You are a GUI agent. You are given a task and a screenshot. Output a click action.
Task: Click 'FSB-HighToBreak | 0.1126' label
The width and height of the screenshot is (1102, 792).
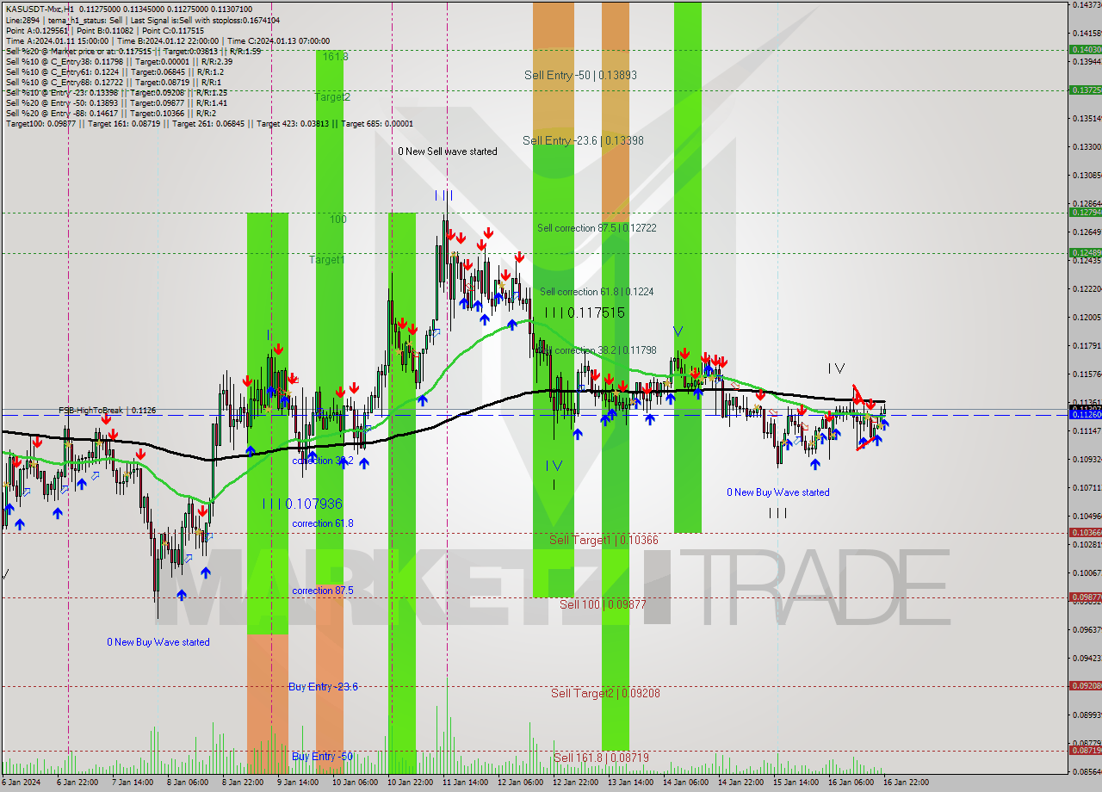(107, 411)
